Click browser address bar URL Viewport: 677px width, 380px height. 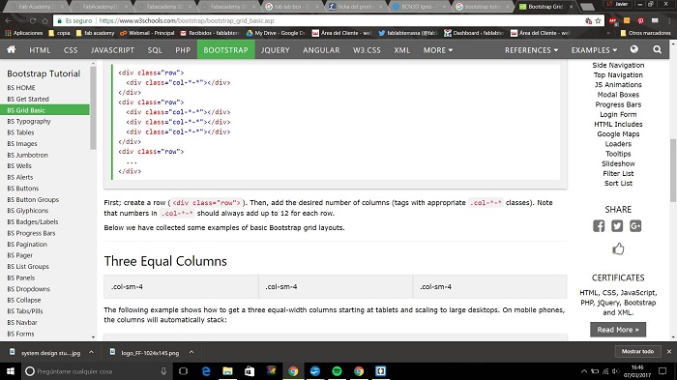pyautogui.click(x=187, y=20)
